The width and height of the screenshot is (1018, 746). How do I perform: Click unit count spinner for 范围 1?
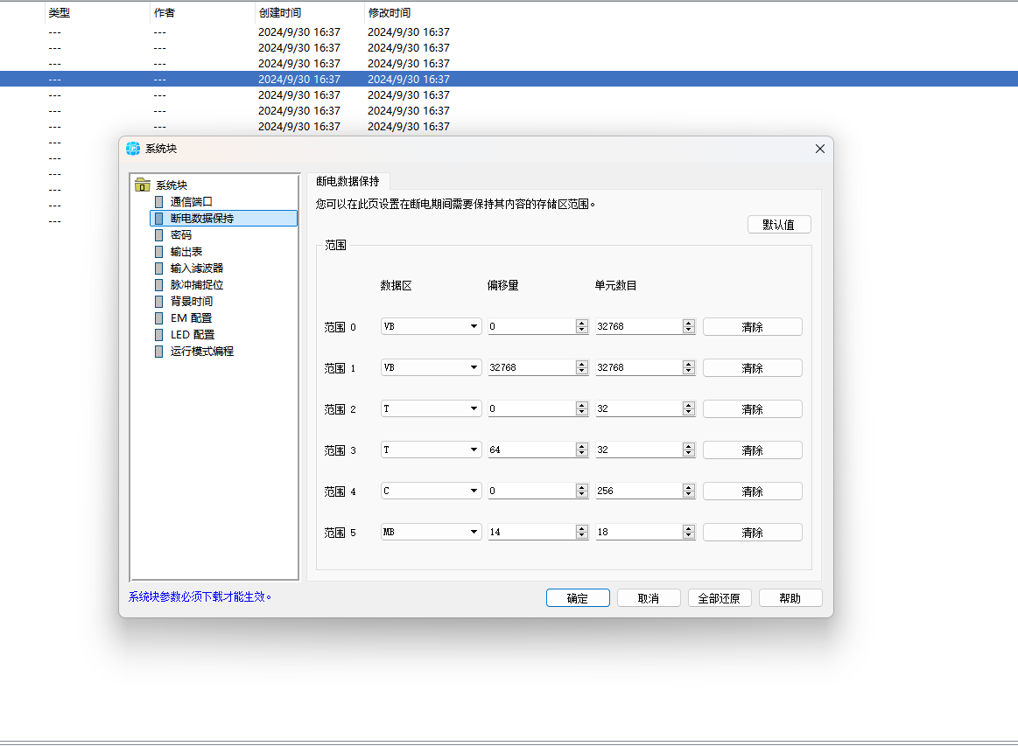tap(689, 367)
